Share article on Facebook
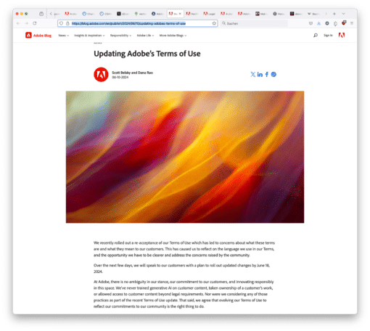 (267, 74)
